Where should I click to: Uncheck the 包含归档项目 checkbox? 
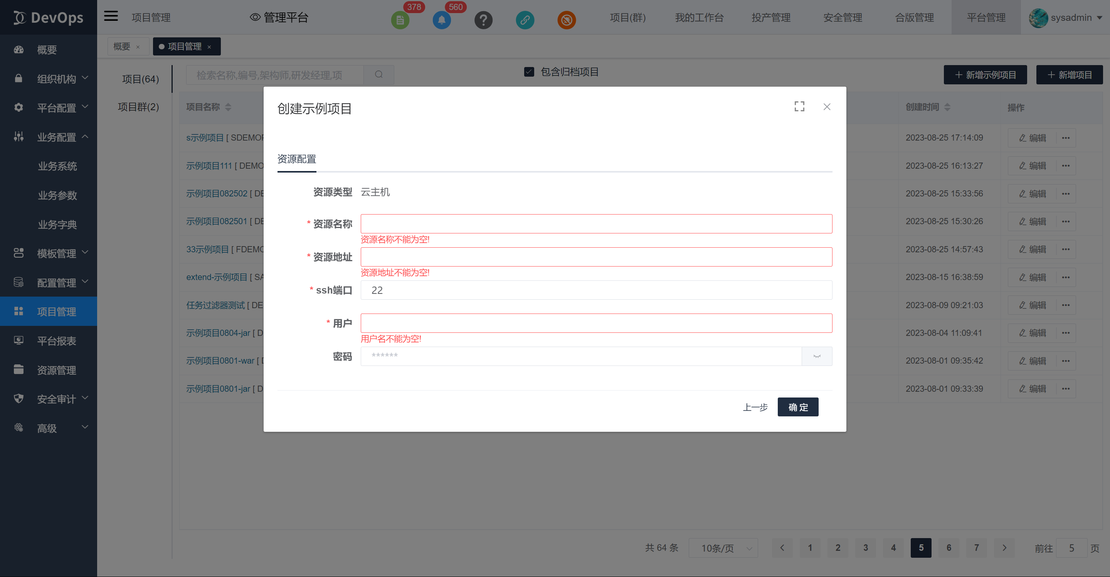(x=529, y=72)
